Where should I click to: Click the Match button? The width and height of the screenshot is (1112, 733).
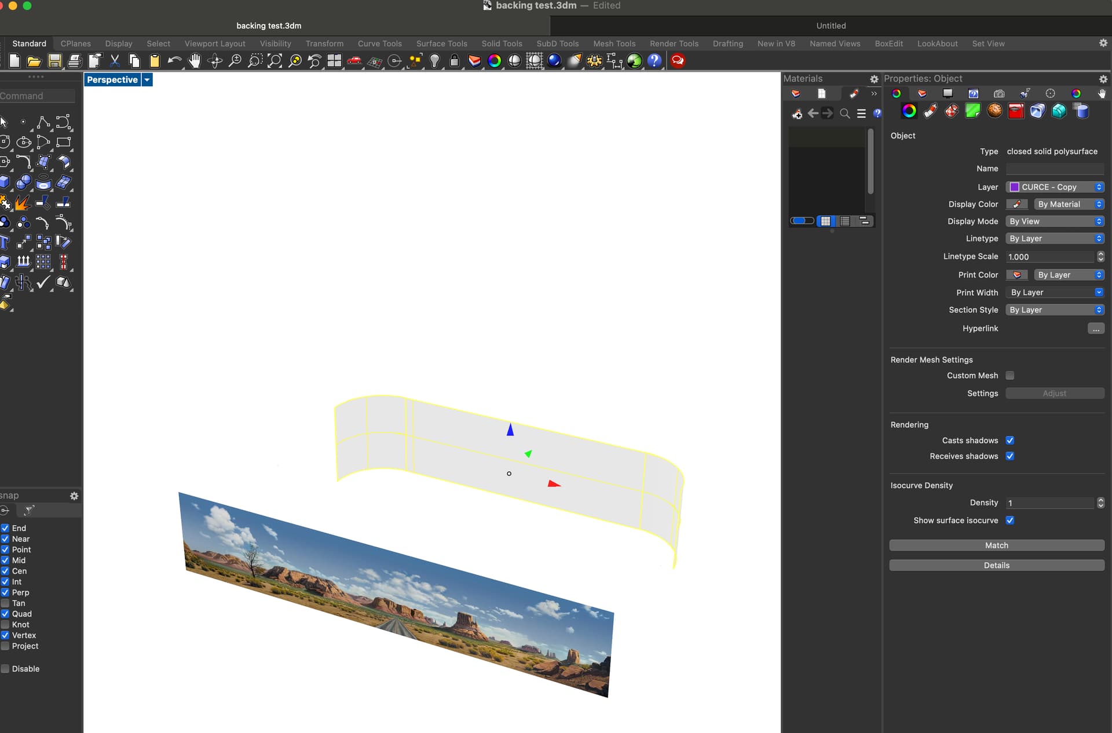tap(996, 545)
